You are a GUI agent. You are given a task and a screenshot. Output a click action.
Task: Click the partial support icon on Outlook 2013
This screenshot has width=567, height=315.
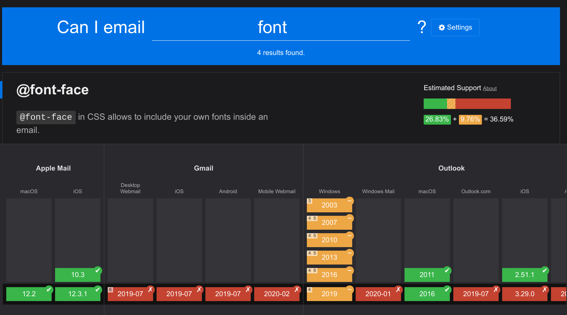click(x=350, y=253)
